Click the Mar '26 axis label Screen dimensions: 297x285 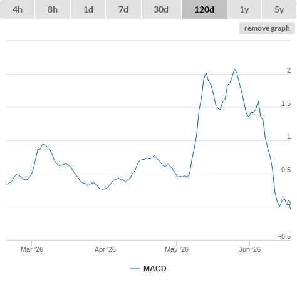[32, 249]
